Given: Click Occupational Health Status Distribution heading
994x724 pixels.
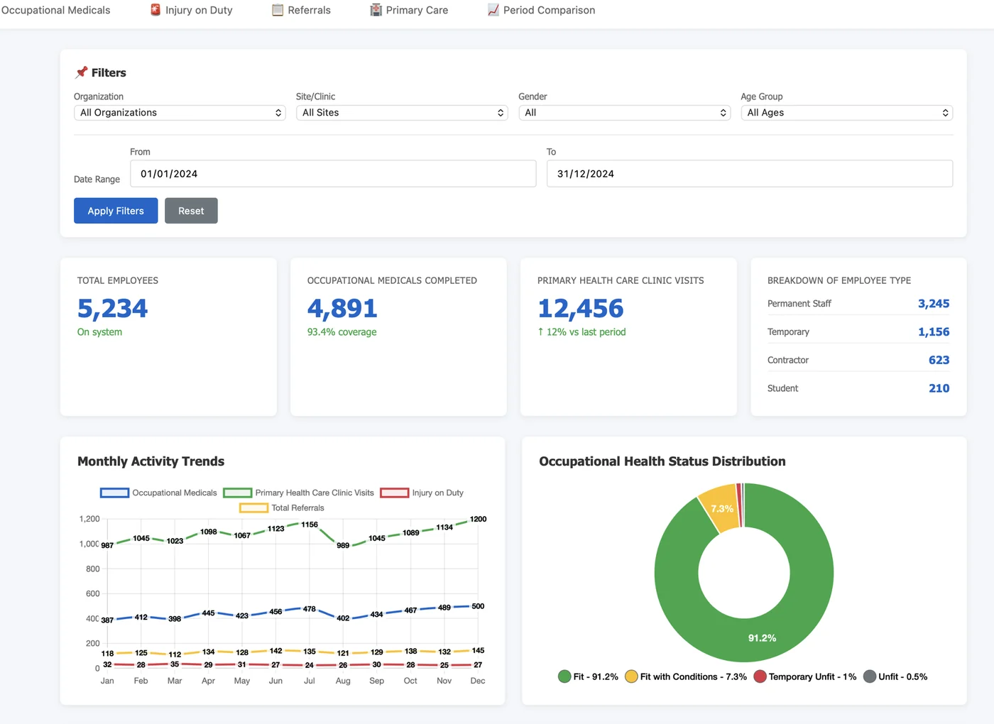Looking at the screenshot, I should coord(662,461).
